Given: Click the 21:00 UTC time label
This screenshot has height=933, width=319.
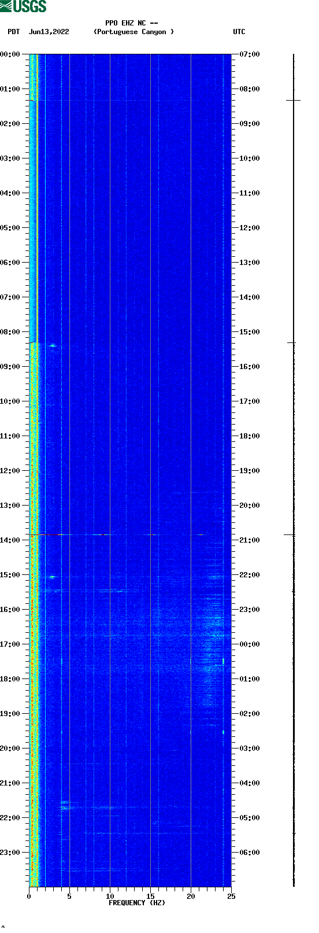Looking at the screenshot, I should click(250, 540).
